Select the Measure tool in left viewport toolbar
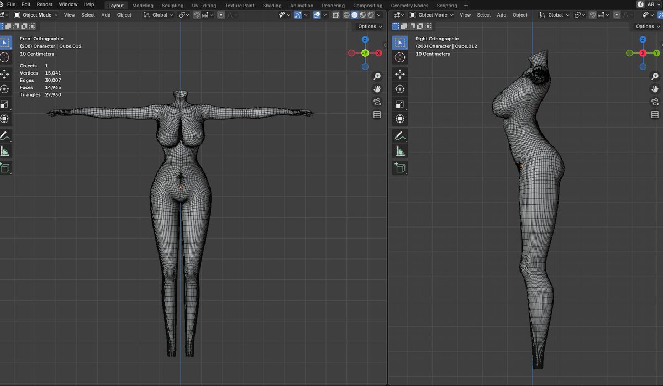The height and width of the screenshot is (386, 663). [5, 151]
